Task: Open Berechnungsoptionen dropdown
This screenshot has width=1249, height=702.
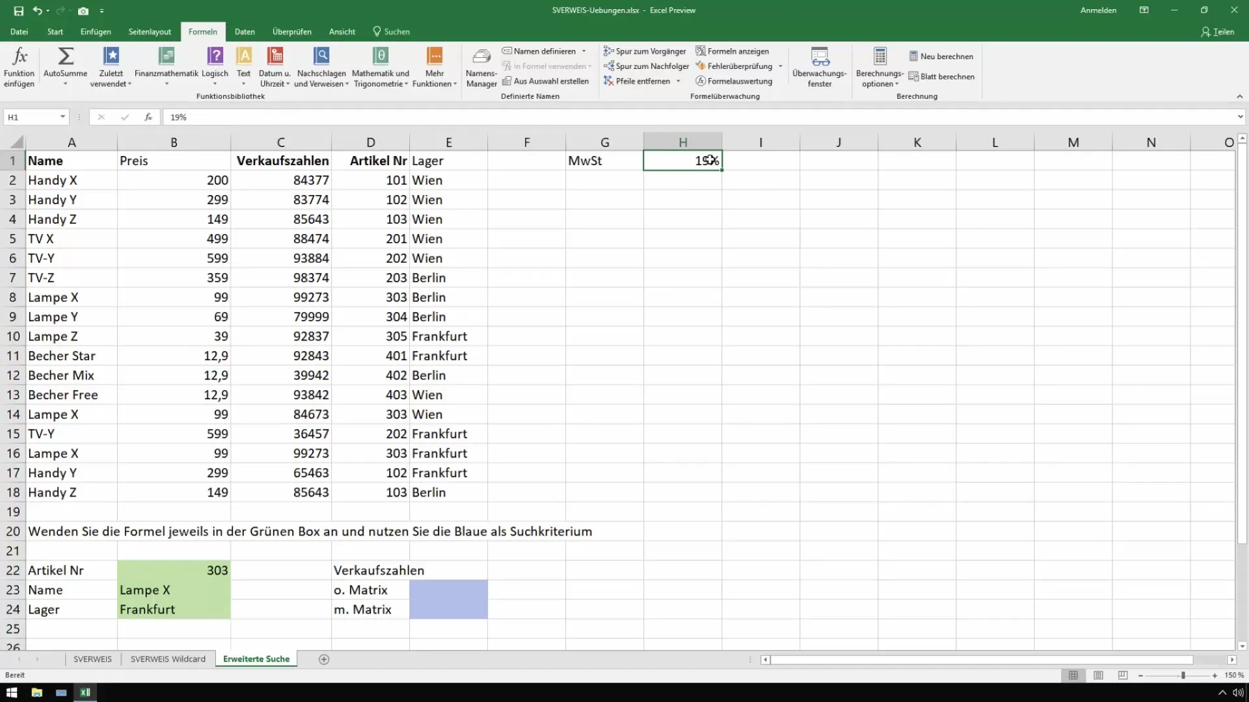Action: tap(880, 66)
